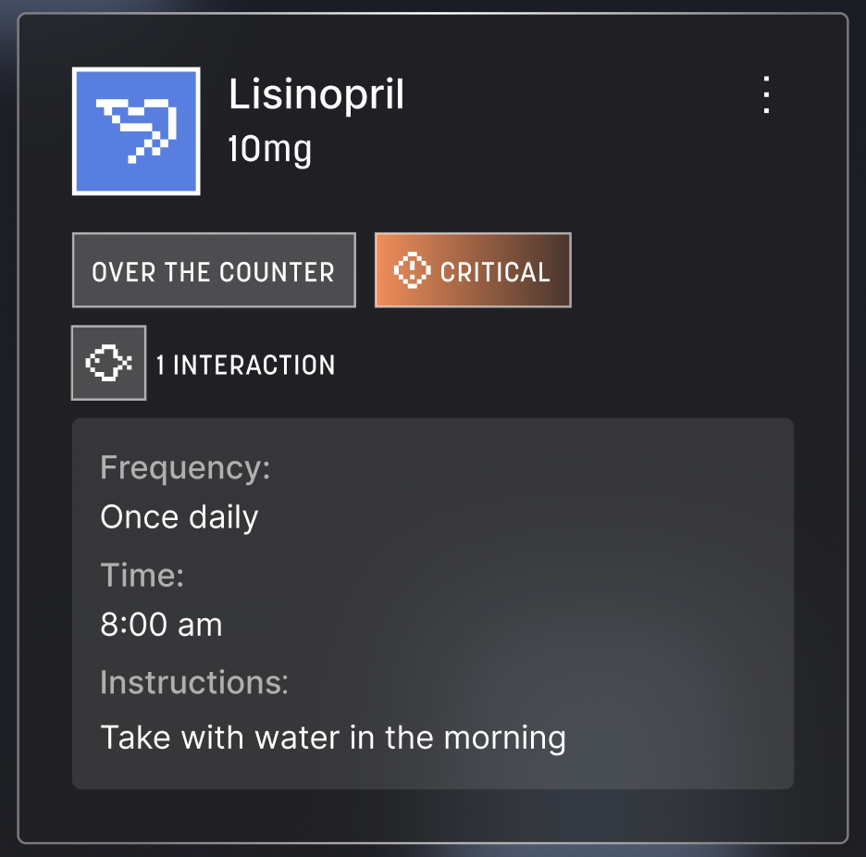This screenshot has width=866, height=857.
Task: Open the three-dot options menu
Action: click(766, 94)
